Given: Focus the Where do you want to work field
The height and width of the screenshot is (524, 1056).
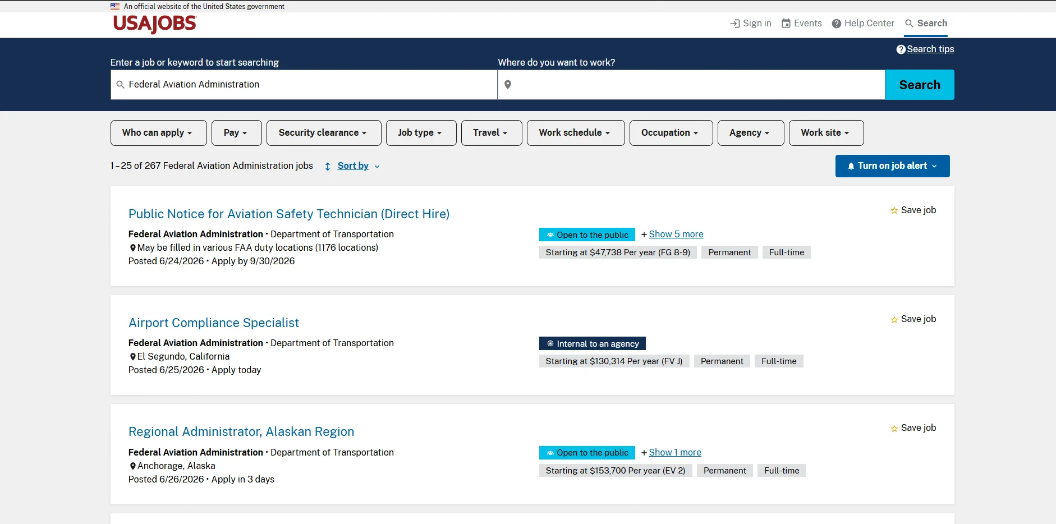Looking at the screenshot, I should pyautogui.click(x=691, y=85).
